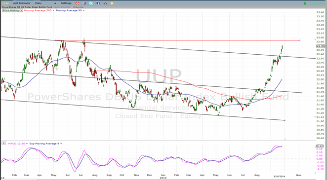Expand Exp Moving Average 9 options arrow
327x180 pixels.
point(61,144)
